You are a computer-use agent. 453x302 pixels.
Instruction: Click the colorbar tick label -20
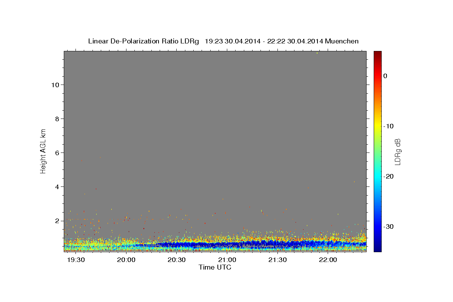pyautogui.click(x=389, y=176)
